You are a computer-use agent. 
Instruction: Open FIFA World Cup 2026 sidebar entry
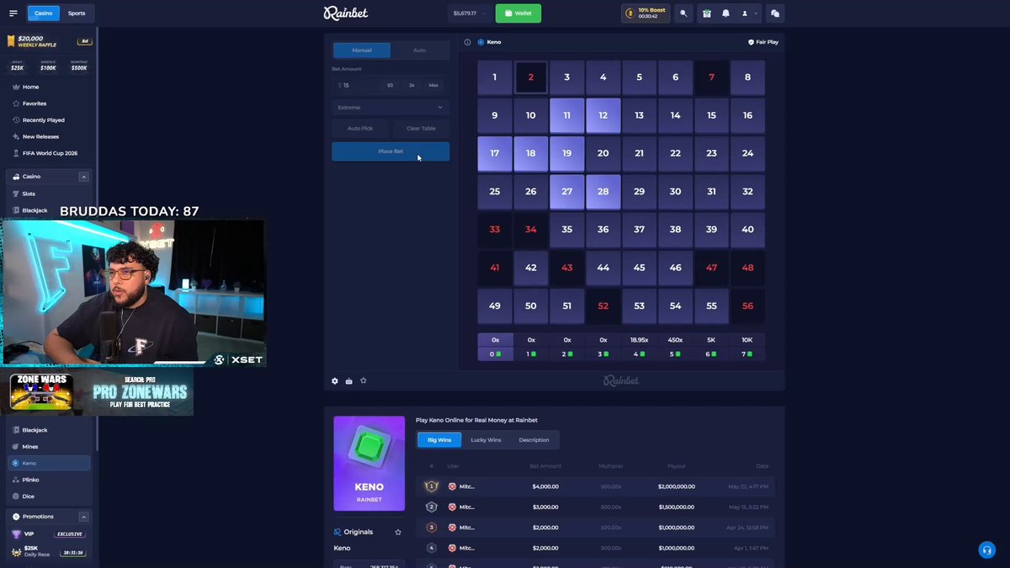pos(49,153)
